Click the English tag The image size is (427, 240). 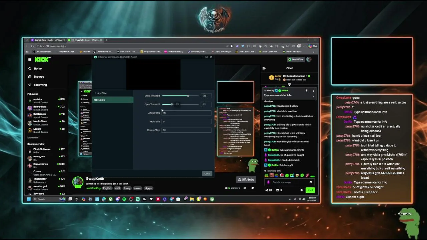(107, 188)
